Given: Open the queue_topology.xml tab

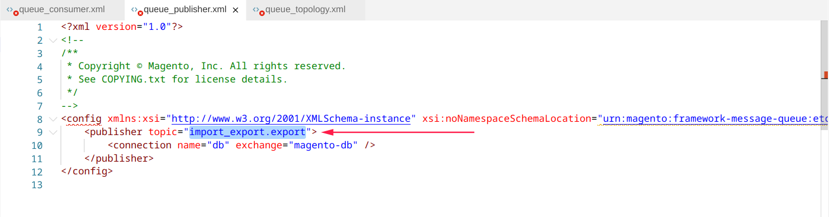Looking at the screenshot, I should coord(305,10).
